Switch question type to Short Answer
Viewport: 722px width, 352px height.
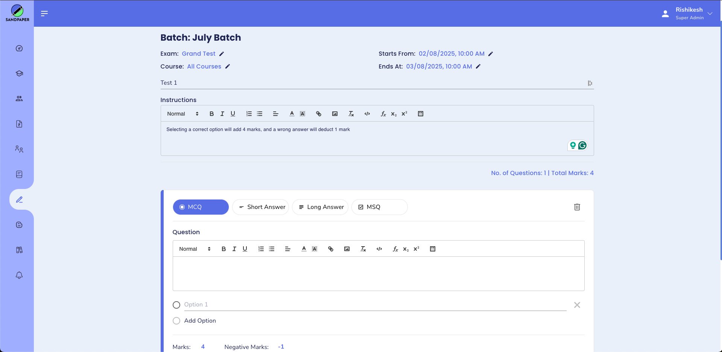pyautogui.click(x=261, y=207)
